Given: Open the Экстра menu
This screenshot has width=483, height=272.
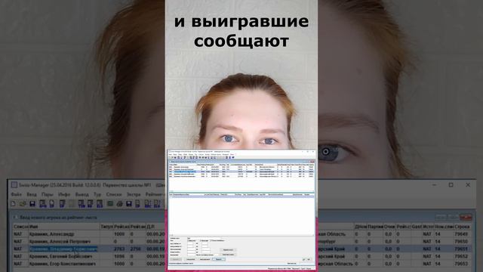Looking at the screenshot, I should point(134,195).
